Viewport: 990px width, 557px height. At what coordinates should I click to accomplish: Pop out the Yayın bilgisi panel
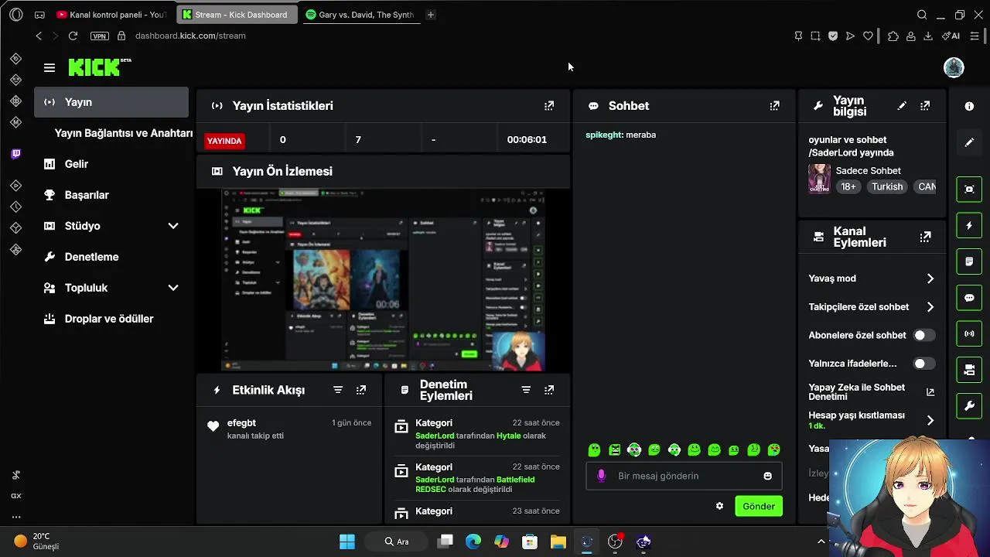(925, 106)
